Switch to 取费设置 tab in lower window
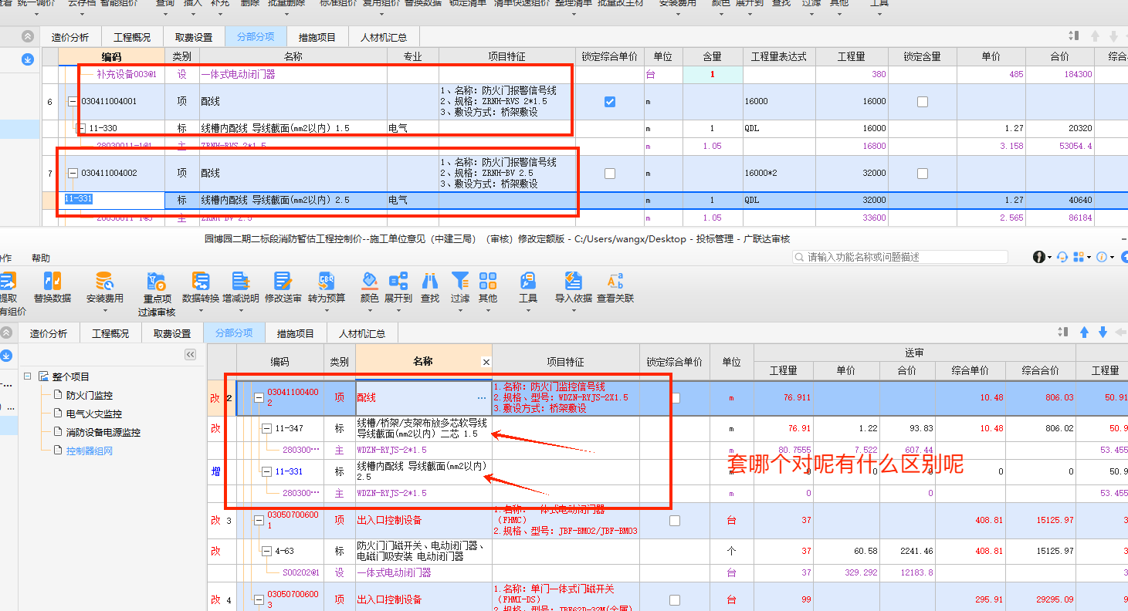This screenshot has height=611, width=1128. click(x=172, y=333)
